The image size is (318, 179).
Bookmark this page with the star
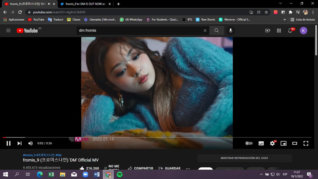coord(266,12)
